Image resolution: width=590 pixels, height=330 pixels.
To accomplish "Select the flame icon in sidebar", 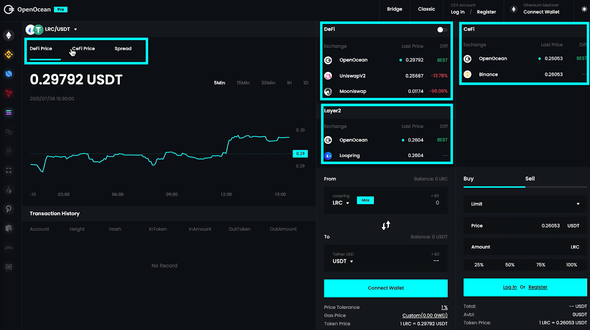I will click(x=9, y=190).
